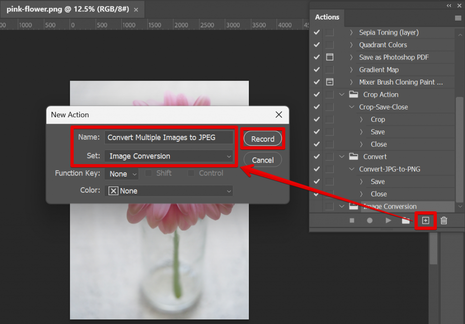Click the Create new action plus icon

[425, 220]
